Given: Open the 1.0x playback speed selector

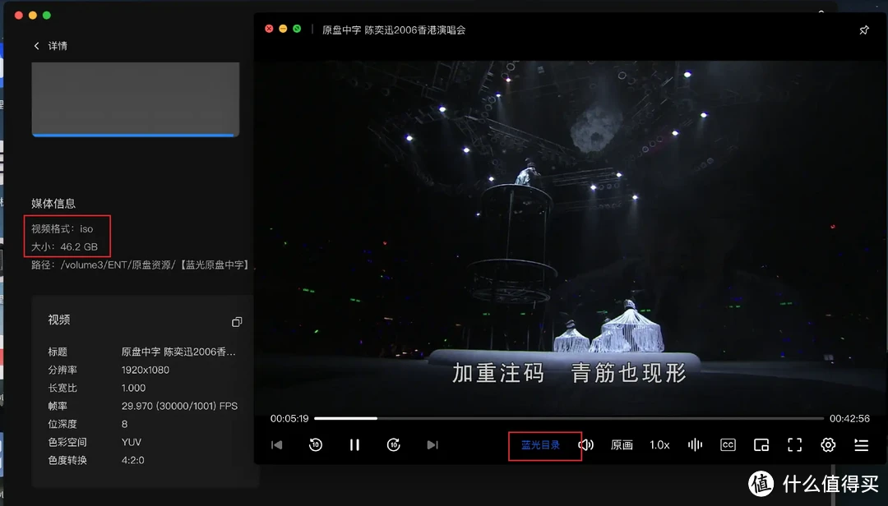Looking at the screenshot, I should (660, 444).
